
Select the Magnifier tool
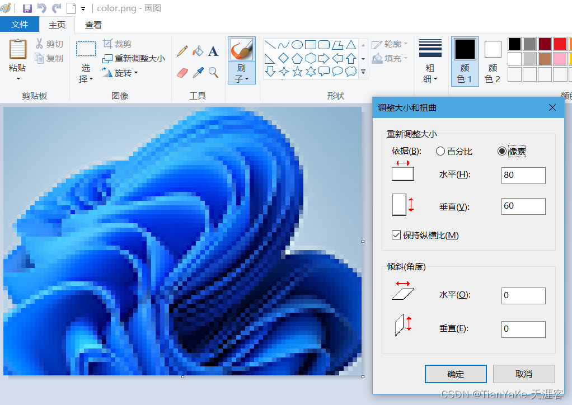pyautogui.click(x=213, y=73)
